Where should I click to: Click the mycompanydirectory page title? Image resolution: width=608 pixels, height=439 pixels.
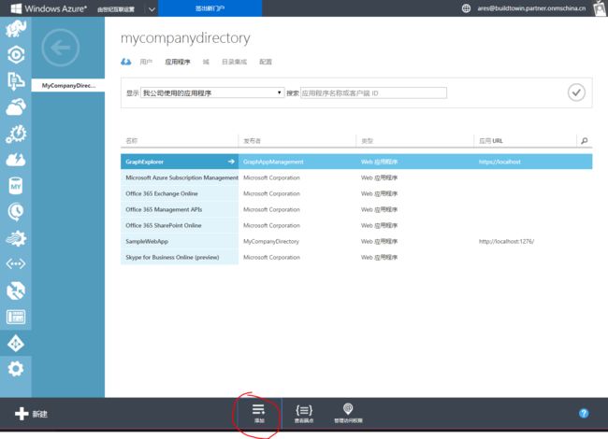[x=185, y=38]
